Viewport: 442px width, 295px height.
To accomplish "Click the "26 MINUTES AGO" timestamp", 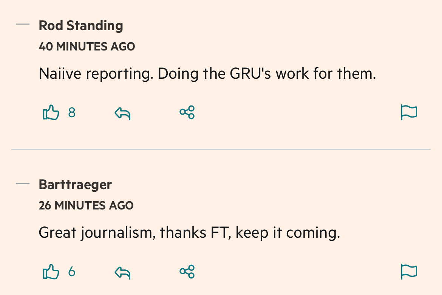I will (86, 205).
